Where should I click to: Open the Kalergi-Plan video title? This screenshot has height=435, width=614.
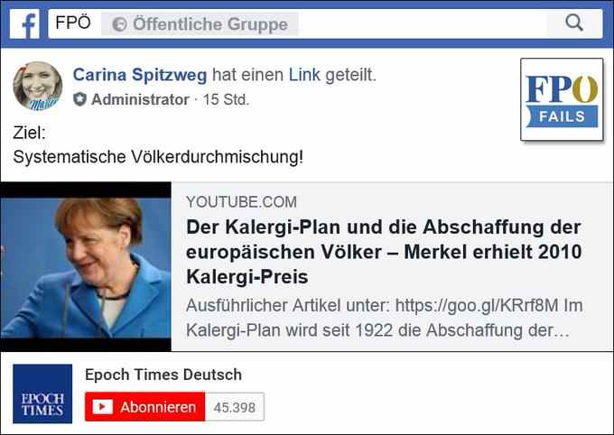tap(384, 252)
